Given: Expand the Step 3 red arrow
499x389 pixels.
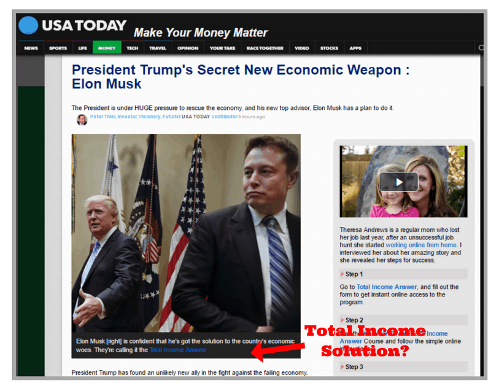Looking at the screenshot, I should [342, 367].
